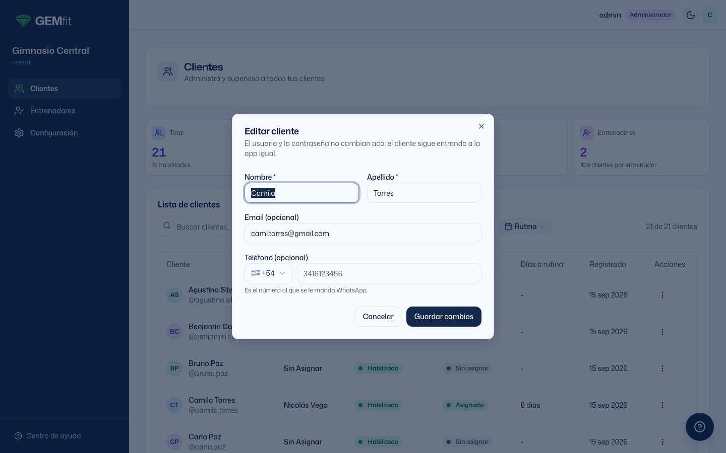The width and height of the screenshot is (726, 453).
Task: Click Guardar cambios button
Action: [x=444, y=317]
